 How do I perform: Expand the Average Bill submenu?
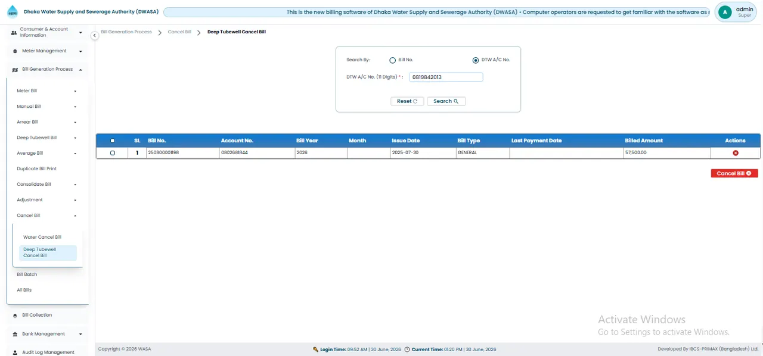pyautogui.click(x=75, y=154)
